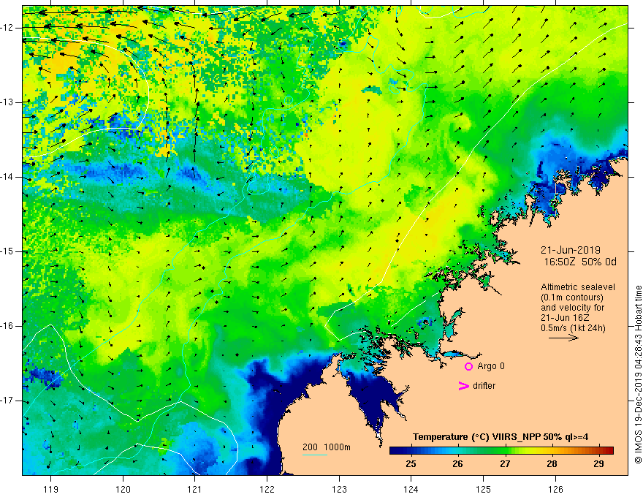Click the 'Altimetric sealevel' legend text
The image size is (643, 497).
coord(578,287)
